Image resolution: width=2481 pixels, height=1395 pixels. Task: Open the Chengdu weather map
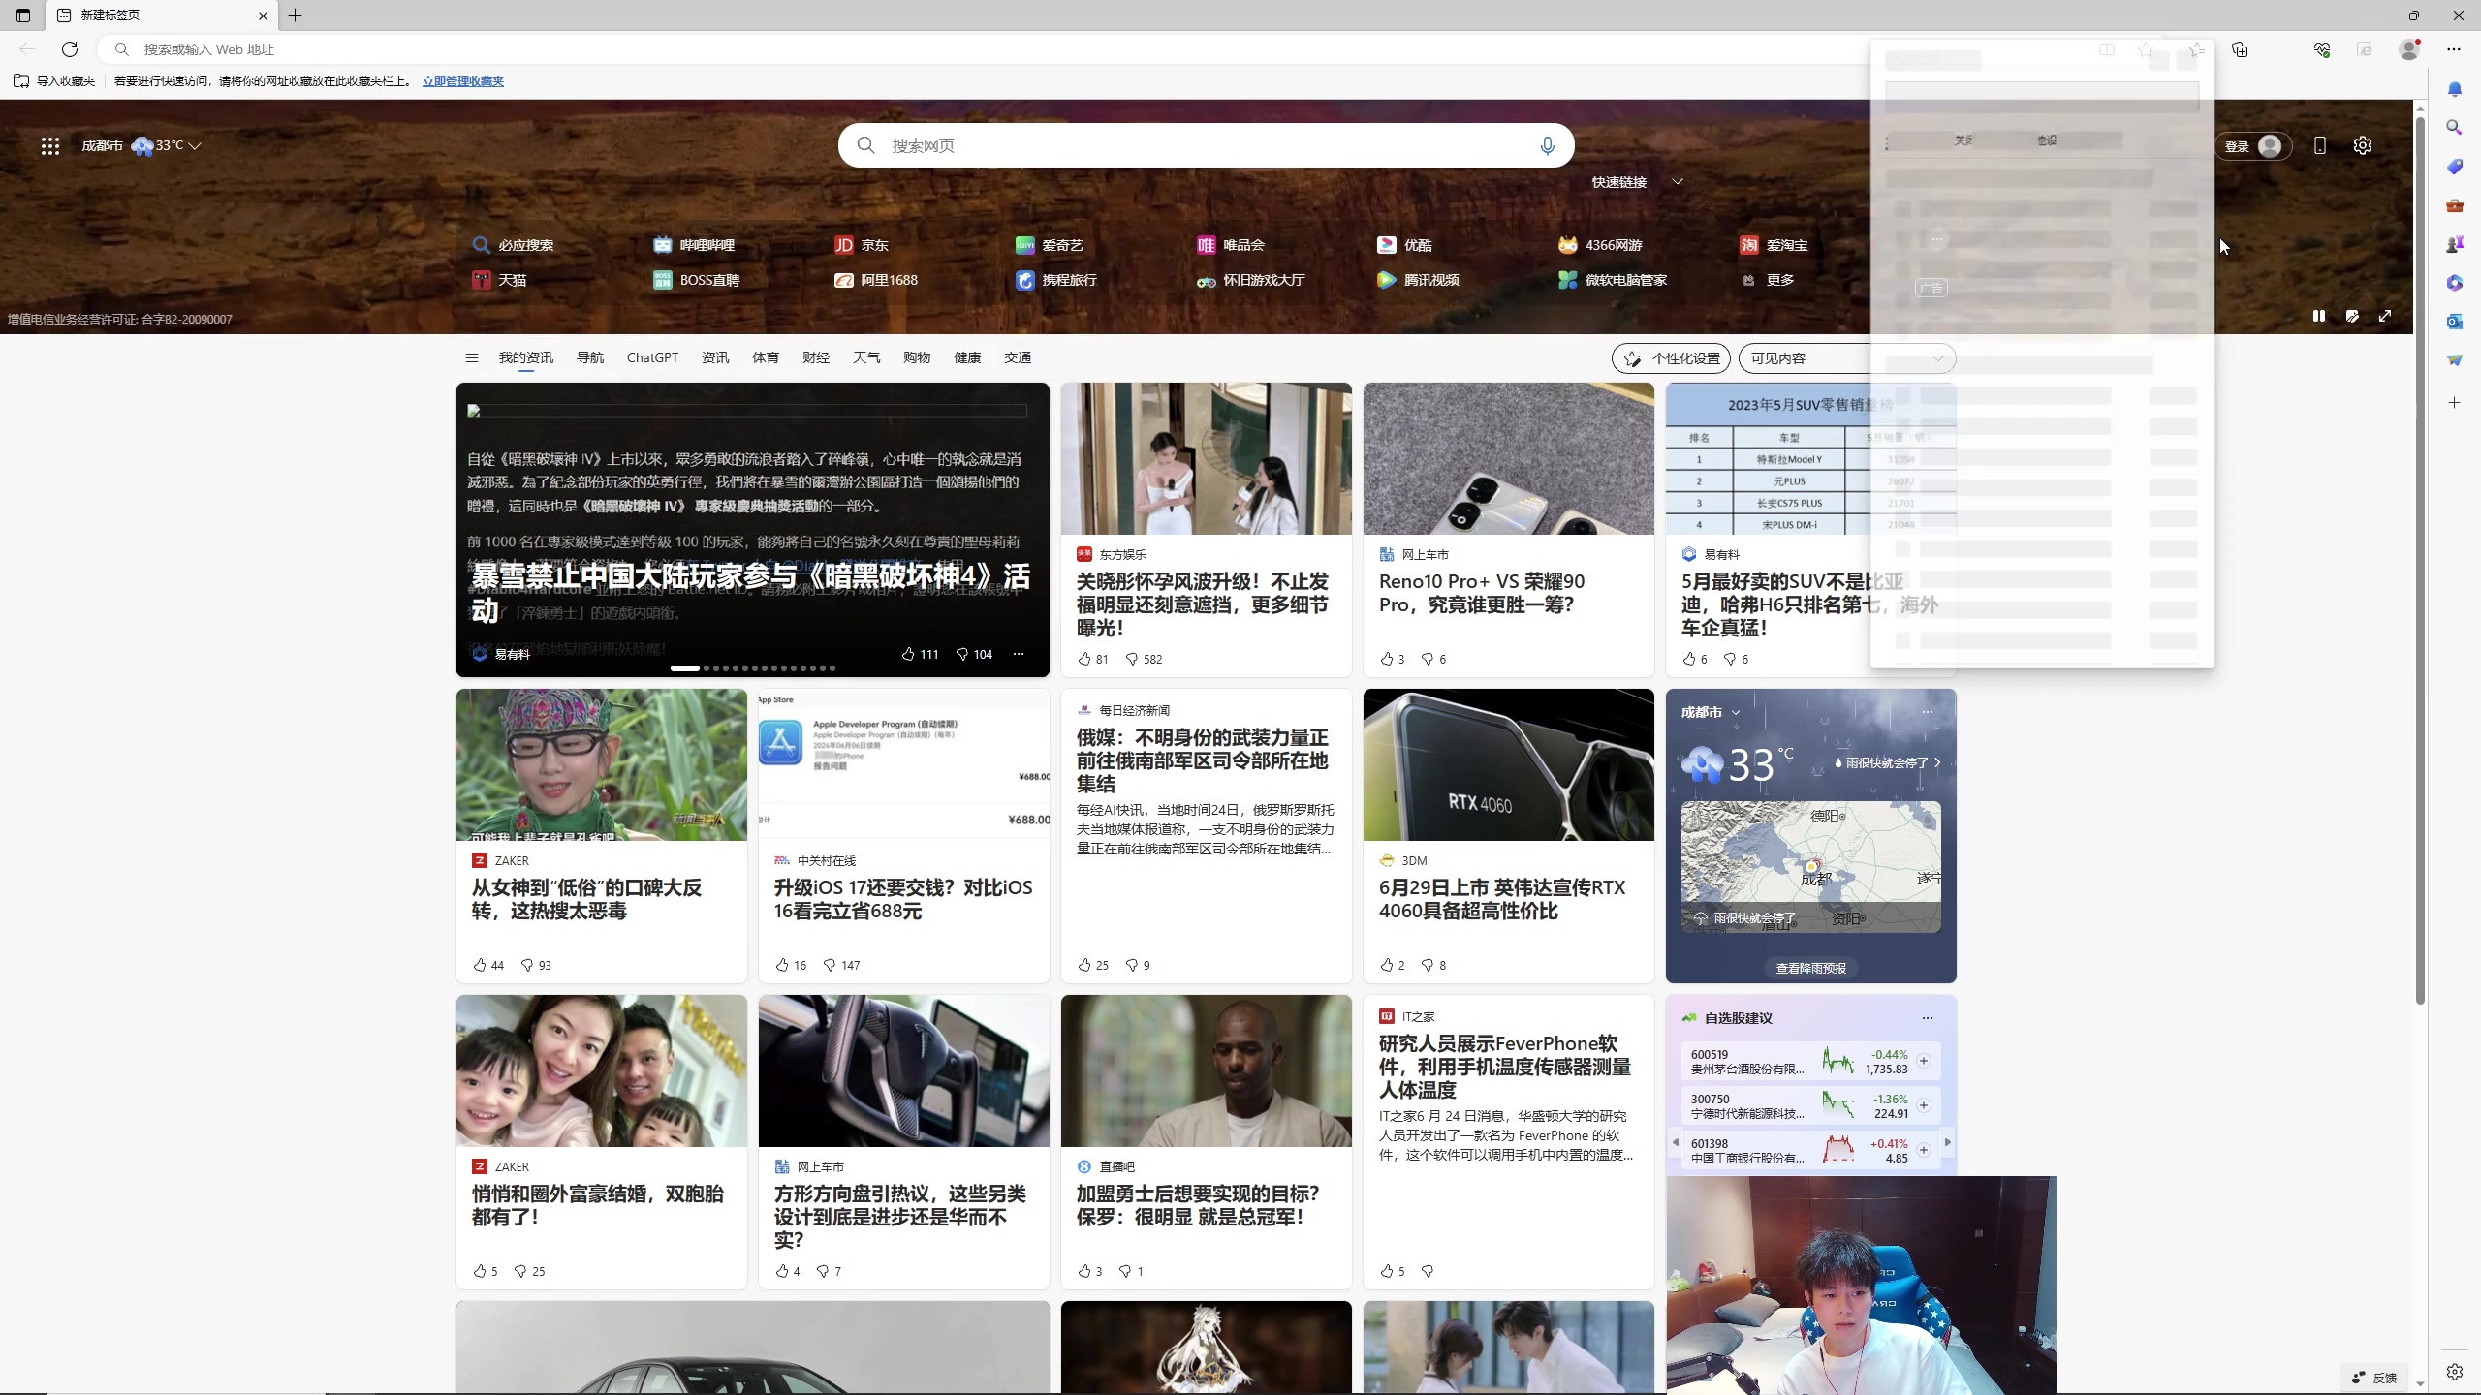pyautogui.click(x=1810, y=867)
